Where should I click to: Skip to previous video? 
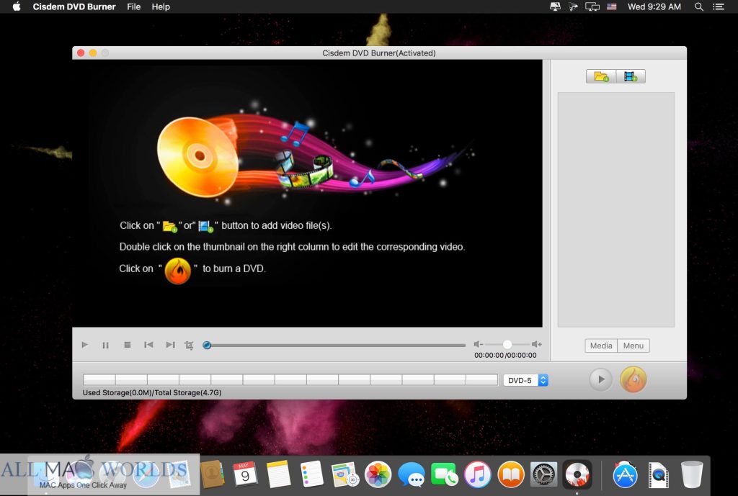(x=148, y=345)
